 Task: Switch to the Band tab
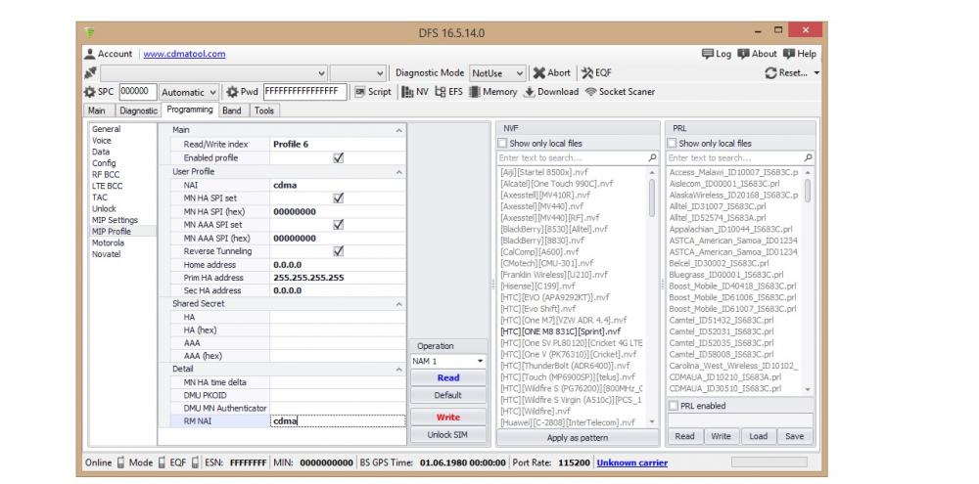pos(231,110)
